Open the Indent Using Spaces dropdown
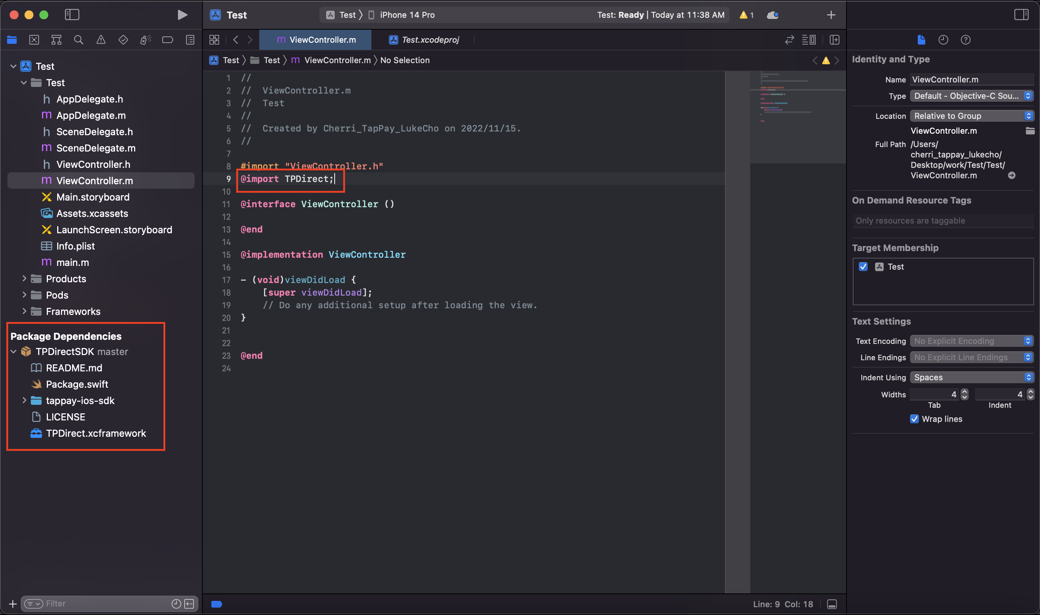Viewport: 1040px width, 615px height. tap(971, 377)
